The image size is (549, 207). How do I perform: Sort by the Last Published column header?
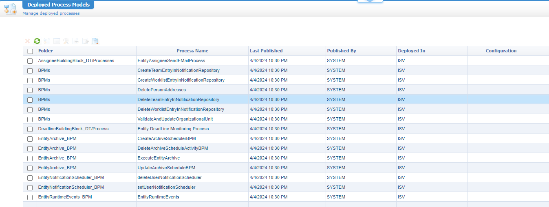tap(266, 51)
